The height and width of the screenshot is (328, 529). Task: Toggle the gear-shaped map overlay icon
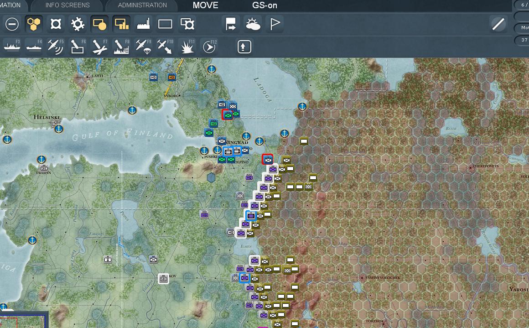[x=78, y=24]
